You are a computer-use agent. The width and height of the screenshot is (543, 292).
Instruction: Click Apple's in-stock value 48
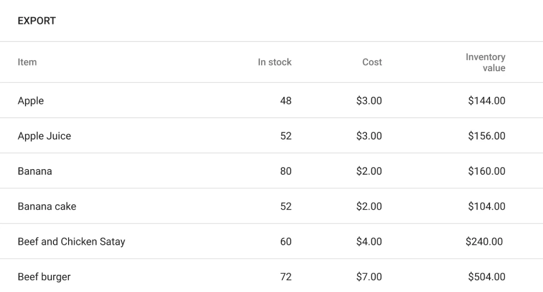pos(285,101)
